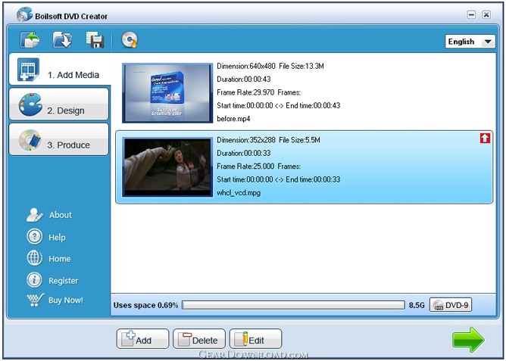Select the whcl_vcd.mpg video thumbnail
The height and width of the screenshot is (361, 506).
pyautogui.click(x=167, y=167)
